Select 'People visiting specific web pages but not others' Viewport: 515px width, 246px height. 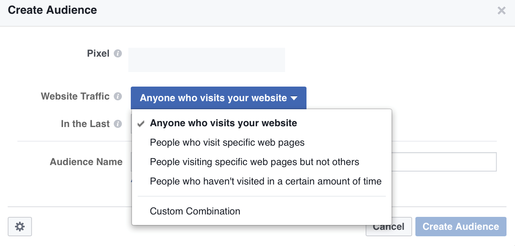[x=254, y=162]
